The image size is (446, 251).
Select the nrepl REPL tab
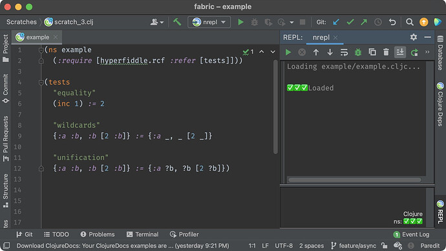point(321,37)
